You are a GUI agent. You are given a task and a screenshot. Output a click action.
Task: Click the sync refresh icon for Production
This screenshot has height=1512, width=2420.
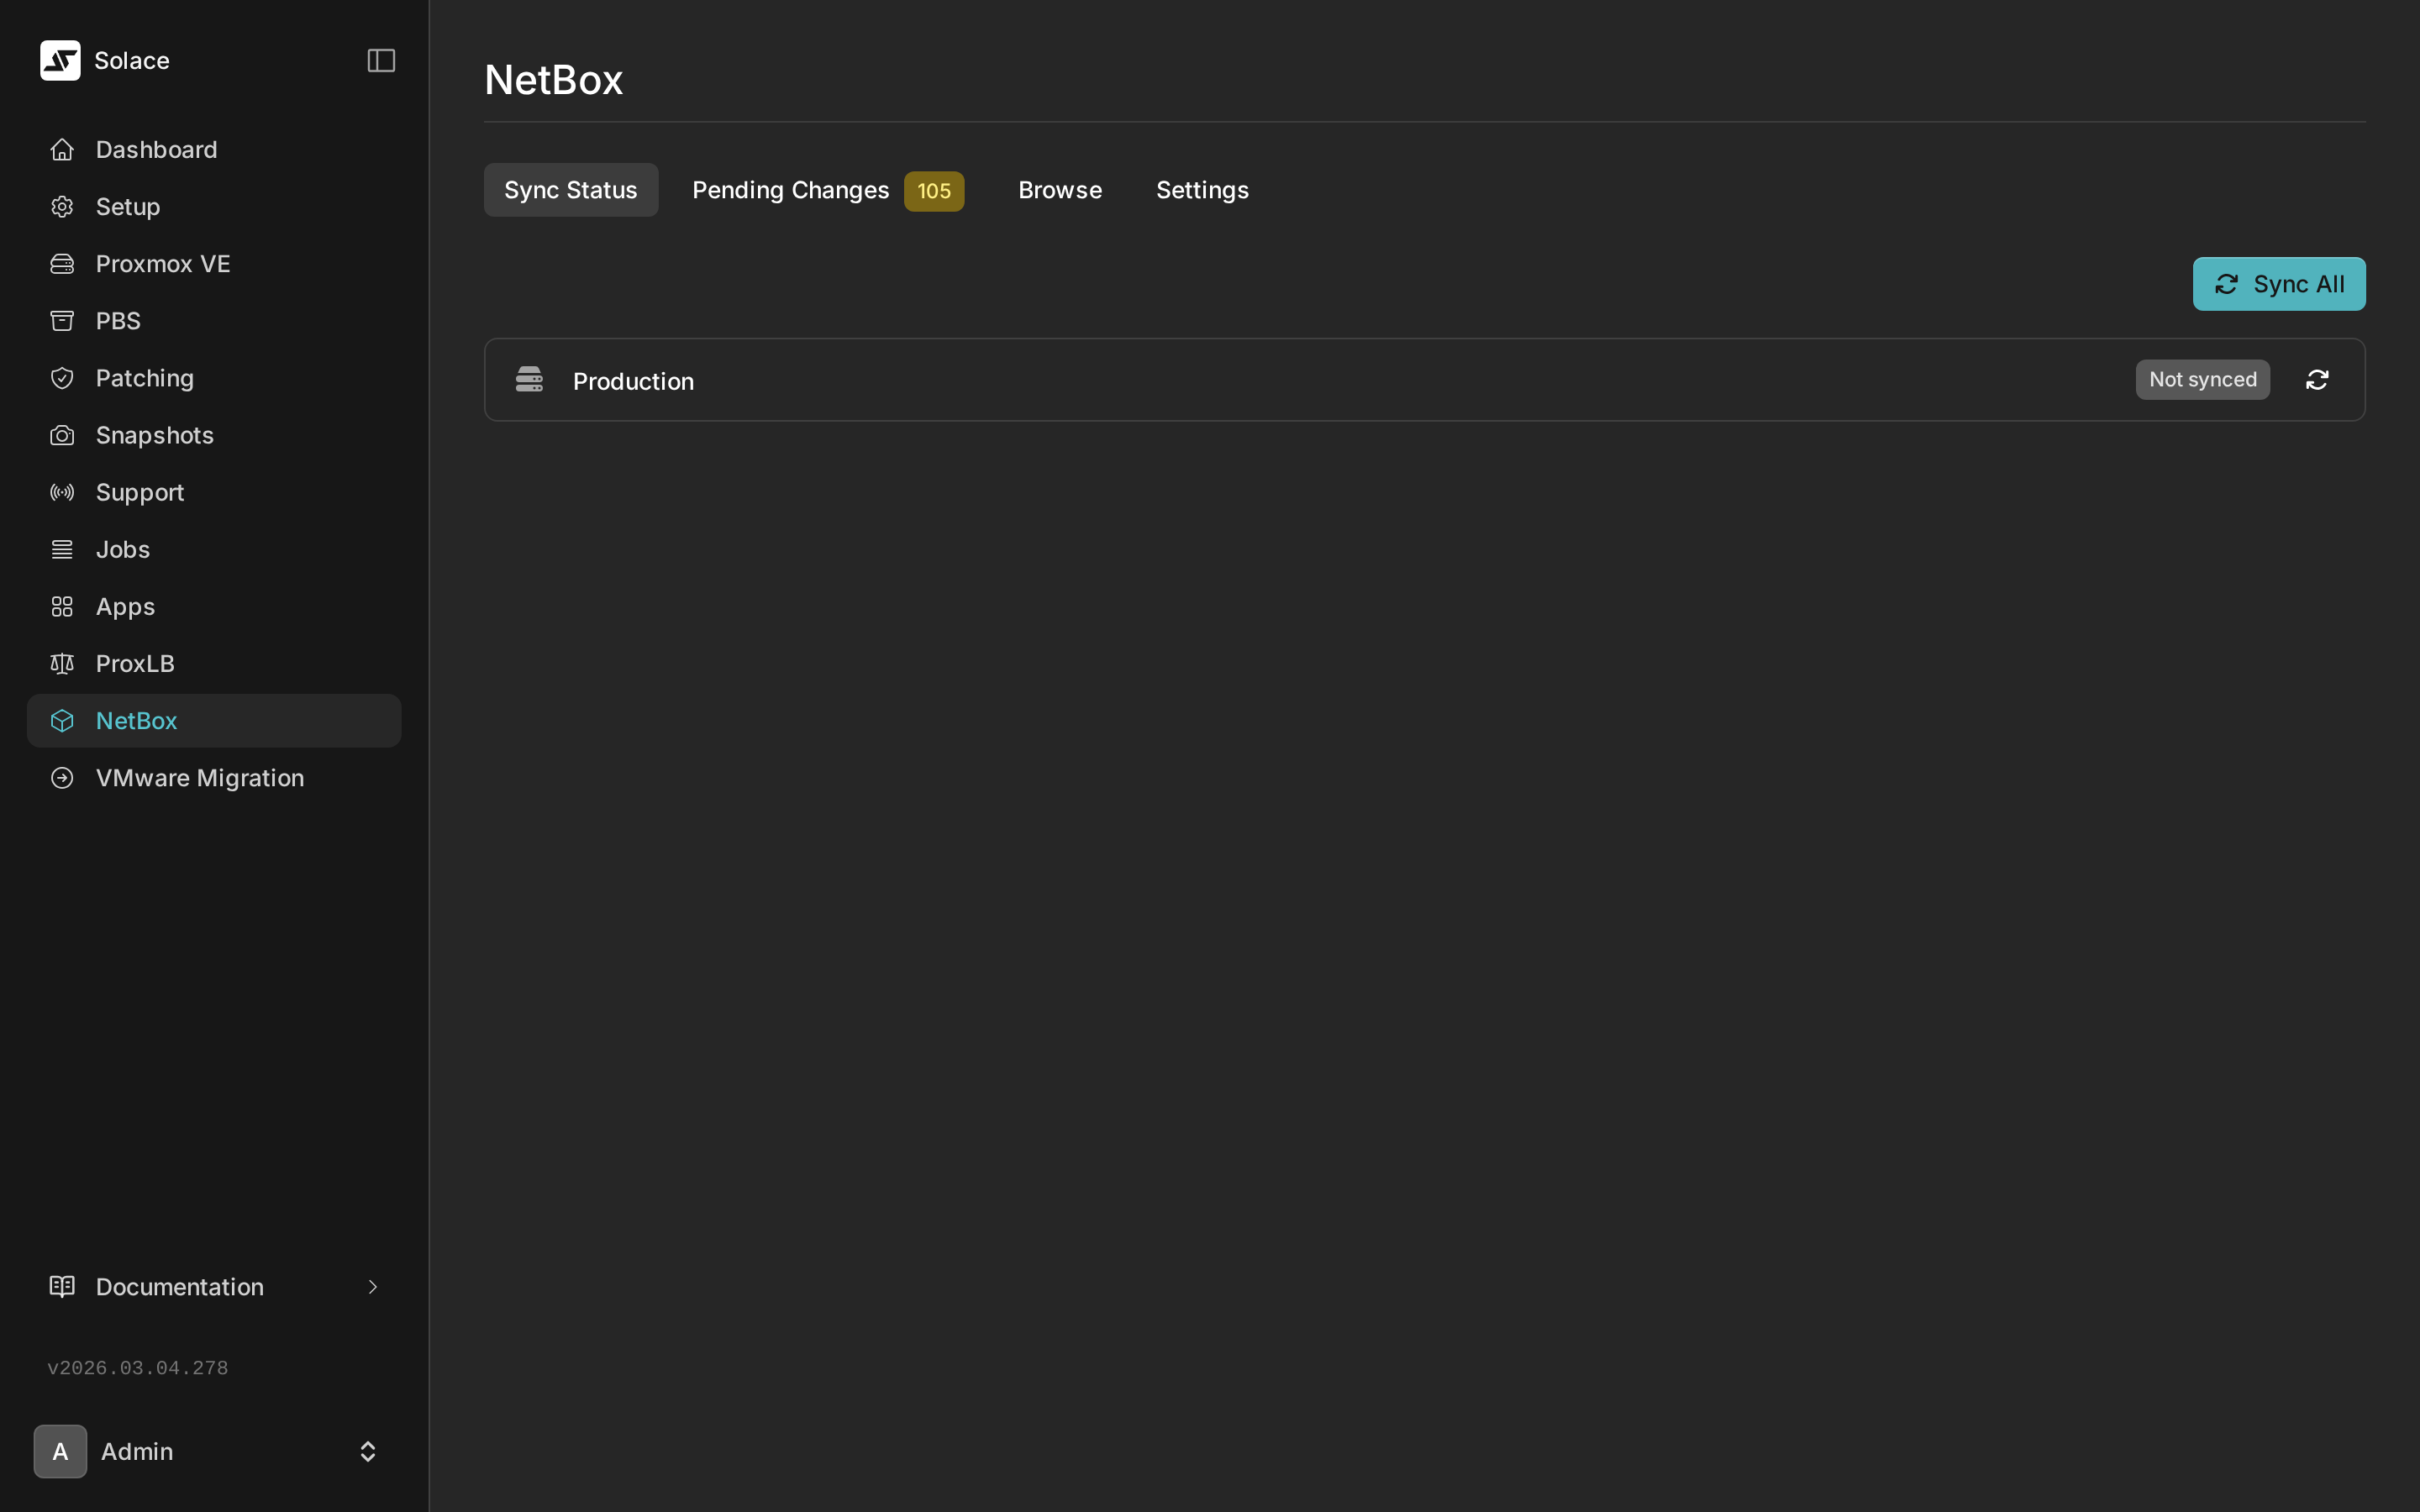click(x=2318, y=380)
